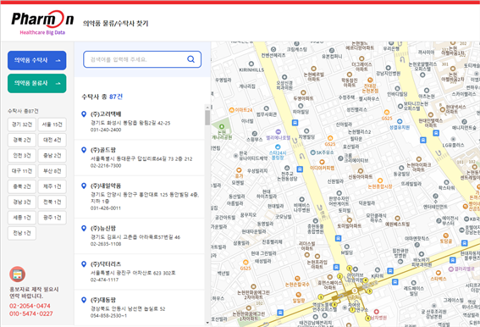Click the KIRINHILLS building icon
This screenshot has height=327, width=480.
pyautogui.click(x=251, y=64)
